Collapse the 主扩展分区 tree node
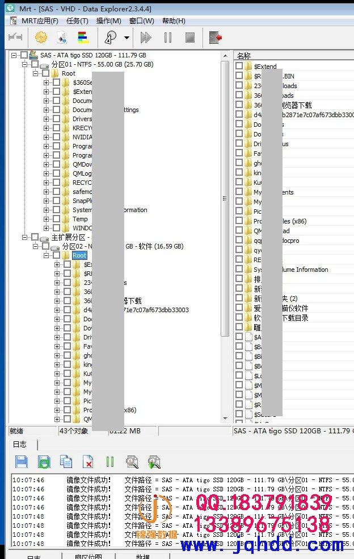The height and width of the screenshot is (559, 354). click(25, 237)
